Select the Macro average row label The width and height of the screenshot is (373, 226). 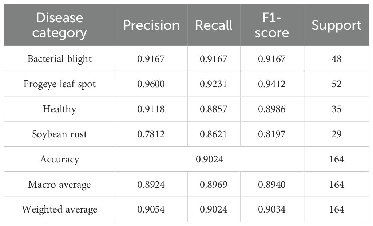point(59,185)
